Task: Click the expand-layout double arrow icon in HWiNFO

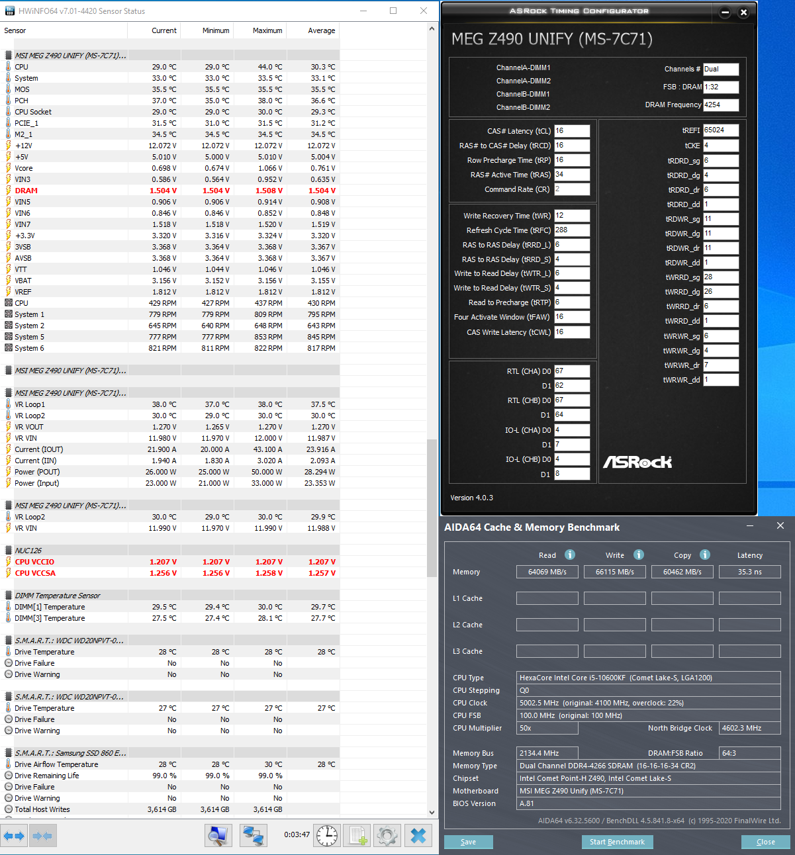Action: 14,836
